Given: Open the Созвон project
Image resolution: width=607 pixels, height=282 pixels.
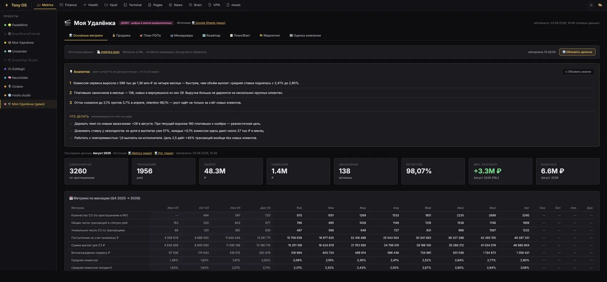Looking at the screenshot, I should coord(28,87).
